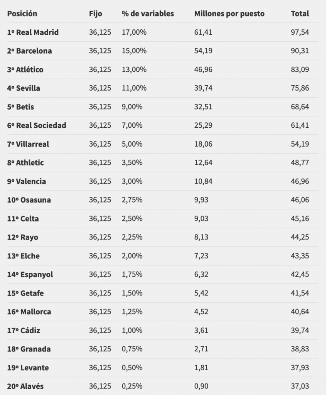Select the % de variables header
Image resolution: width=327 pixels, height=395 pixels.
coord(148,14)
